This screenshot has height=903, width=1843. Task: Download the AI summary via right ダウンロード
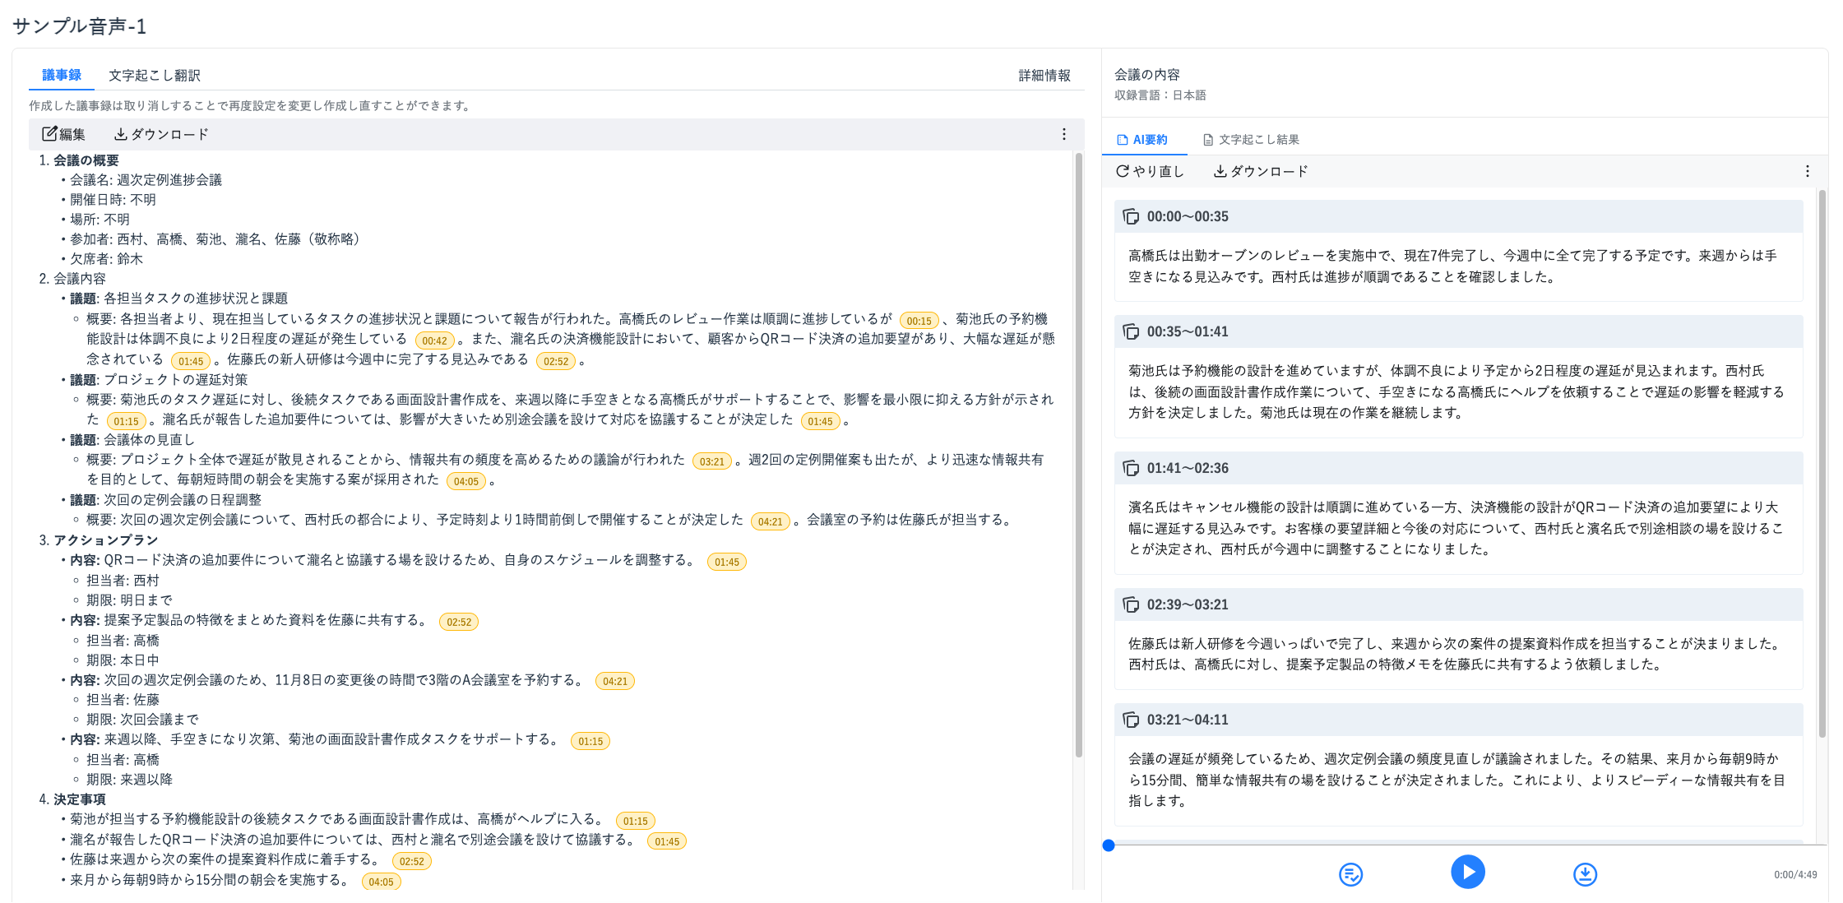point(1261,171)
